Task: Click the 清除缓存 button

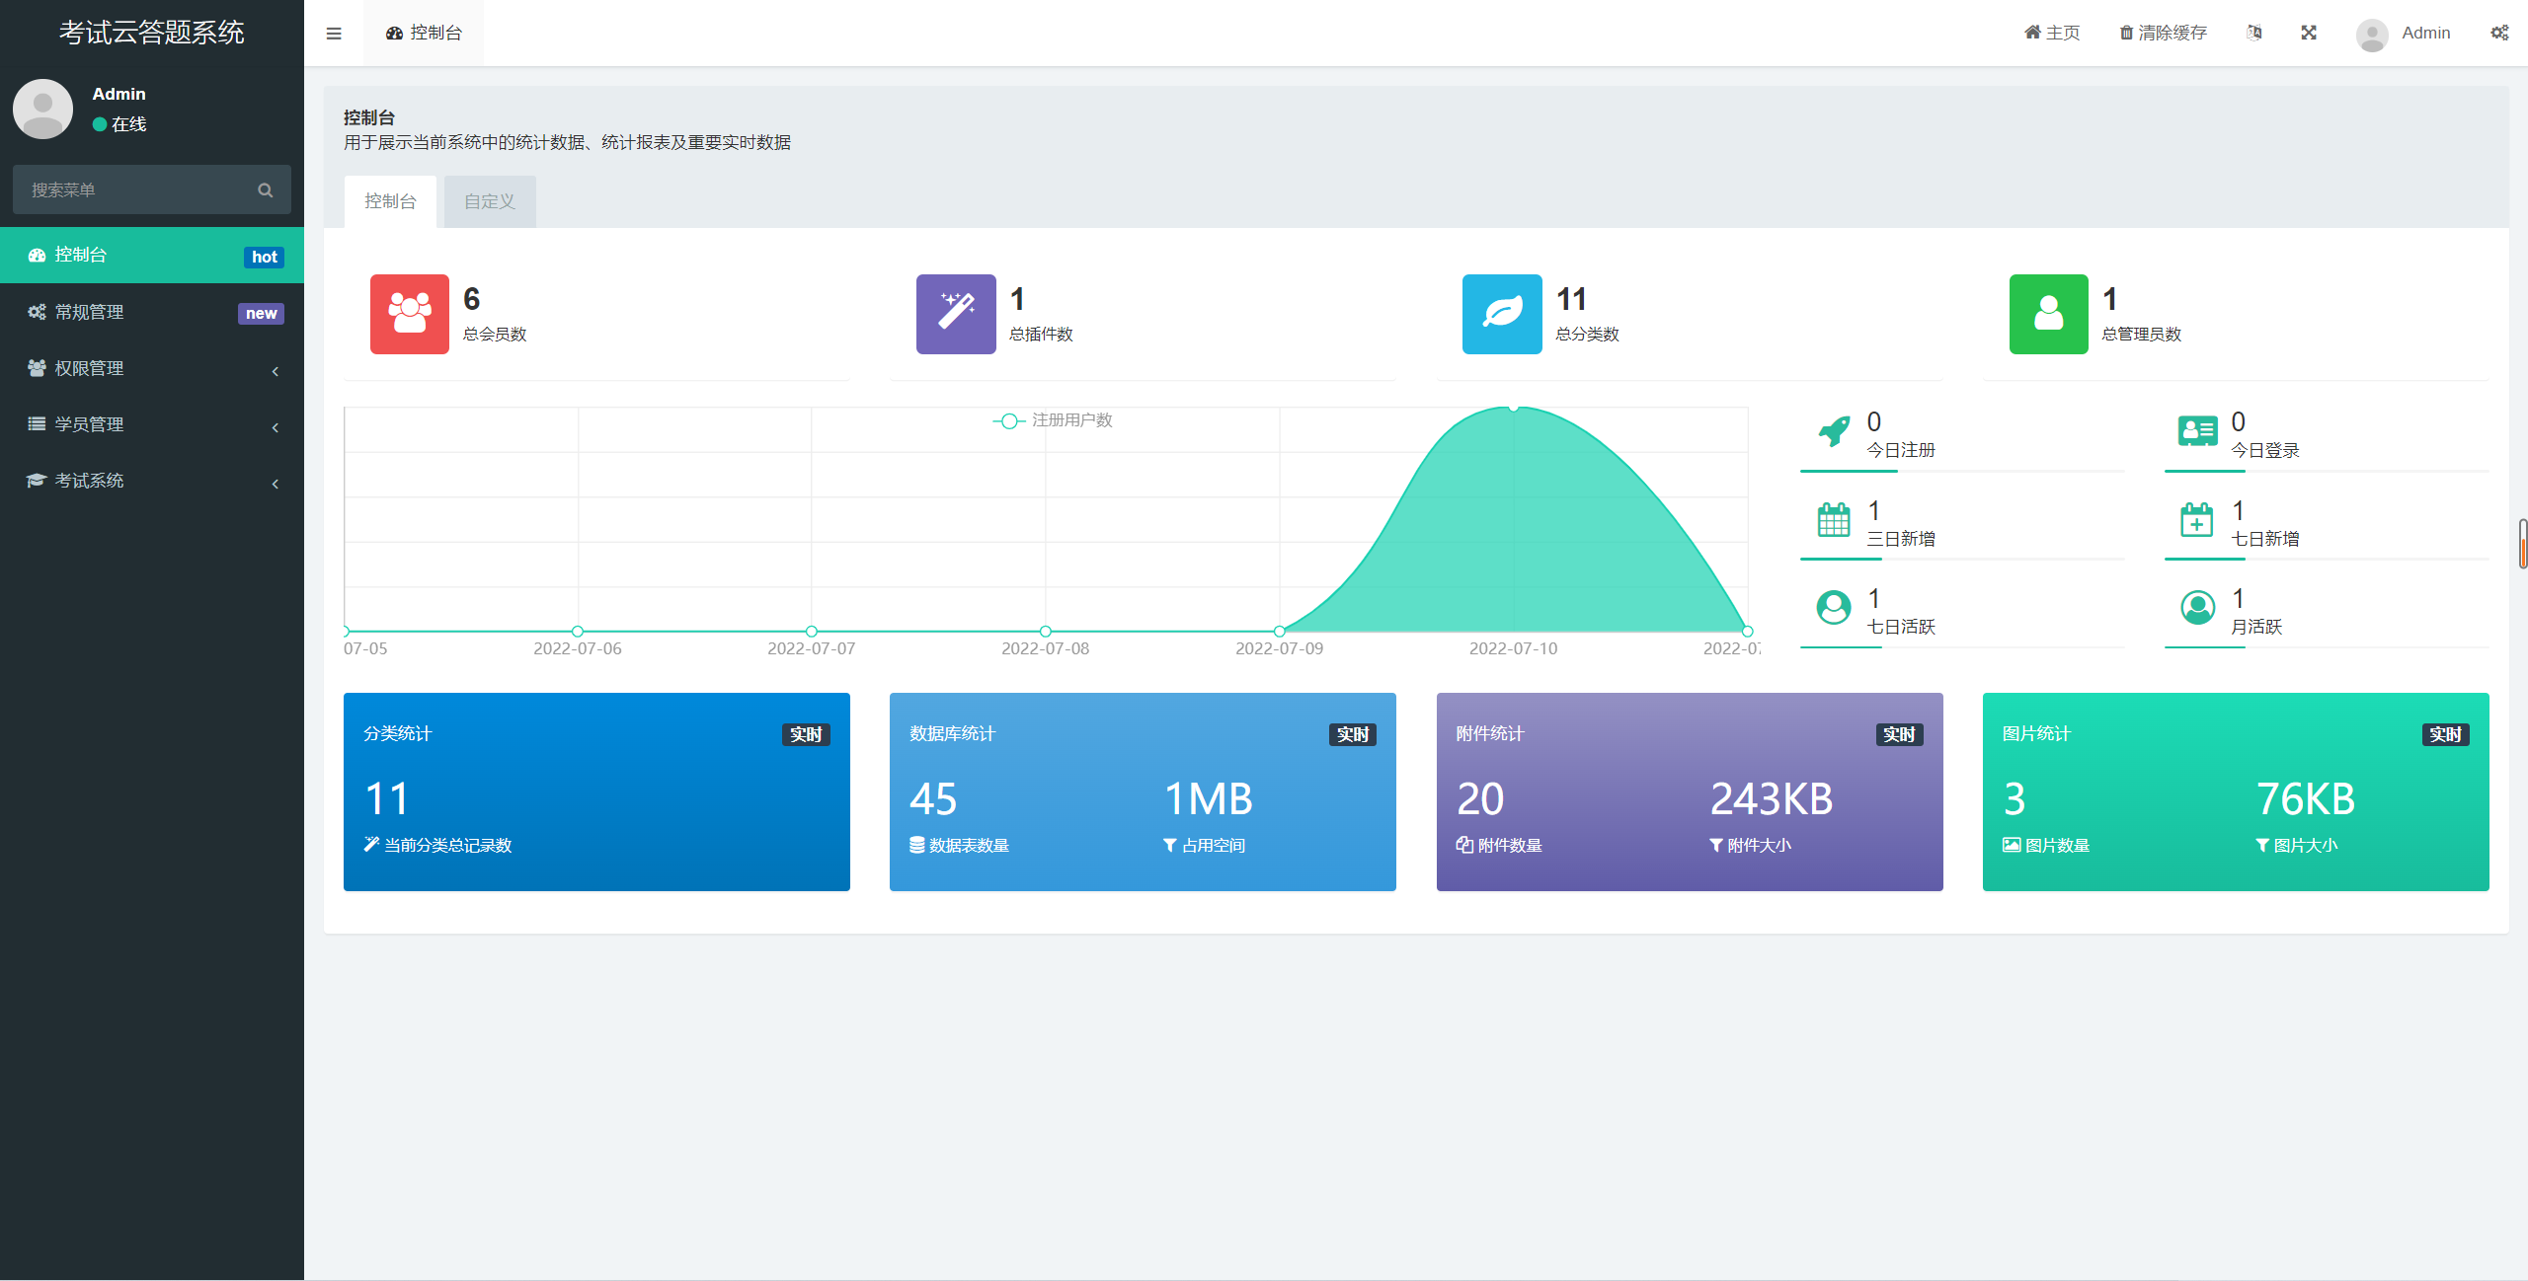Action: pyautogui.click(x=2163, y=33)
